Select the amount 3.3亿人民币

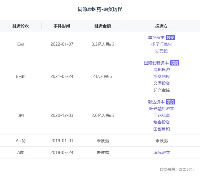(103, 44)
